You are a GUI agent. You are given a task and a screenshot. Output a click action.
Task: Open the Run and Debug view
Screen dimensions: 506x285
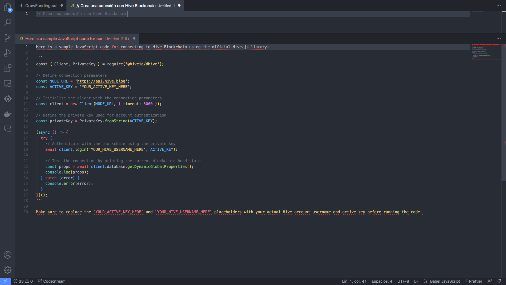pos(8,53)
